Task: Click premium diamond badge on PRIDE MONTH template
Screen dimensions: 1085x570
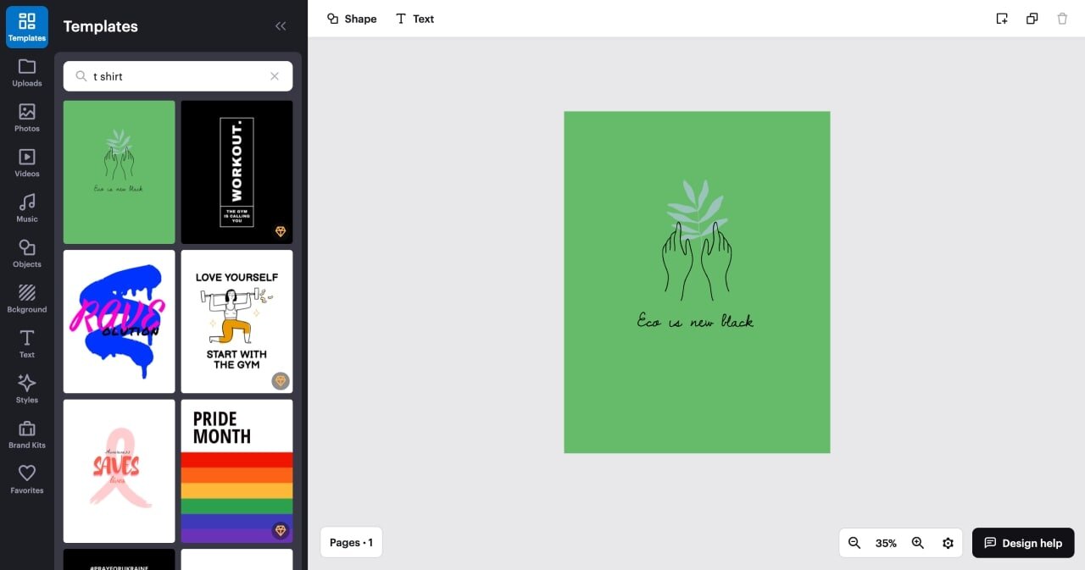Action: pos(281,530)
